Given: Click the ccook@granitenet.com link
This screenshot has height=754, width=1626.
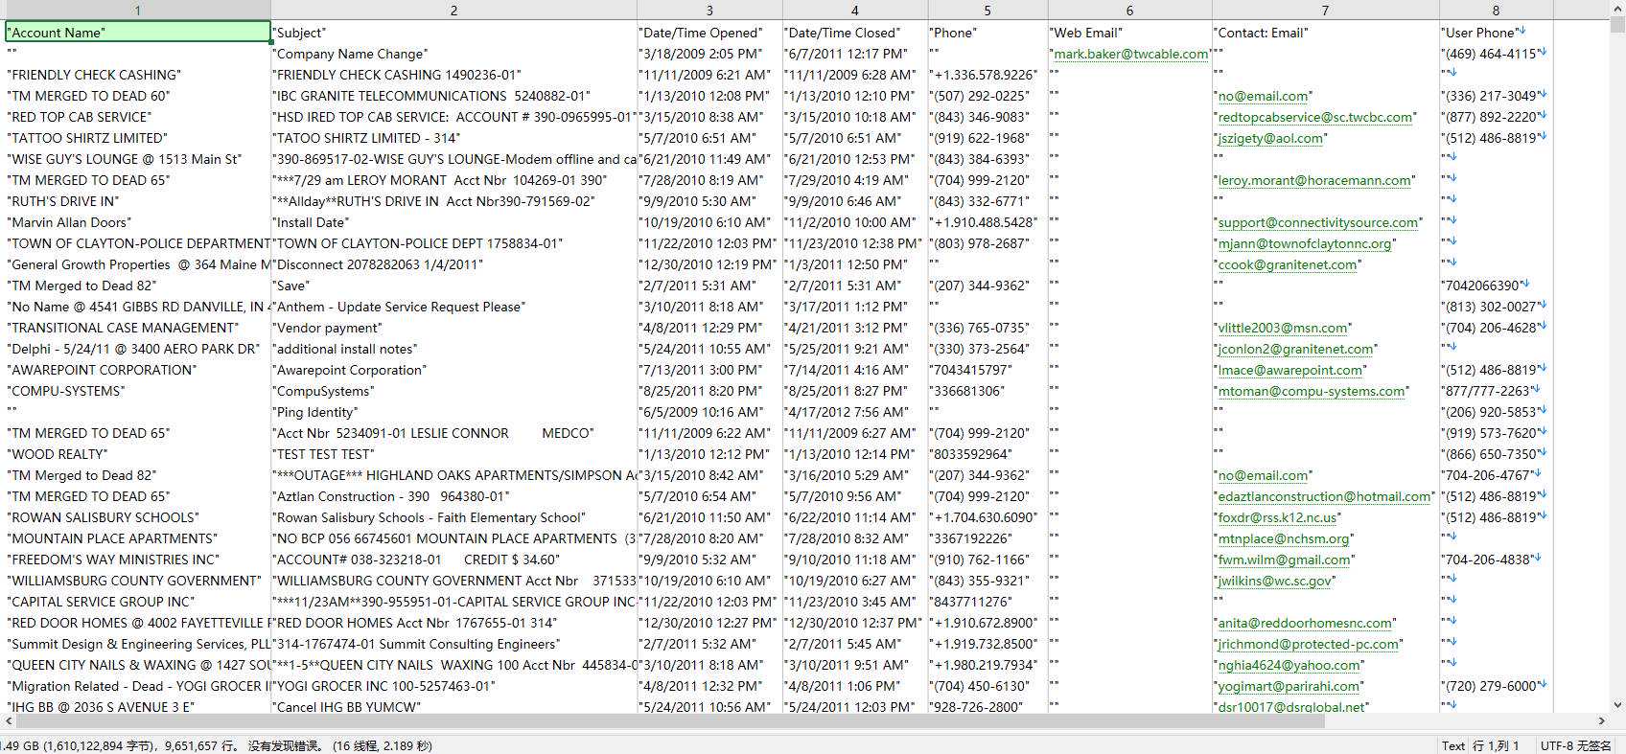Looking at the screenshot, I should click(1288, 264).
